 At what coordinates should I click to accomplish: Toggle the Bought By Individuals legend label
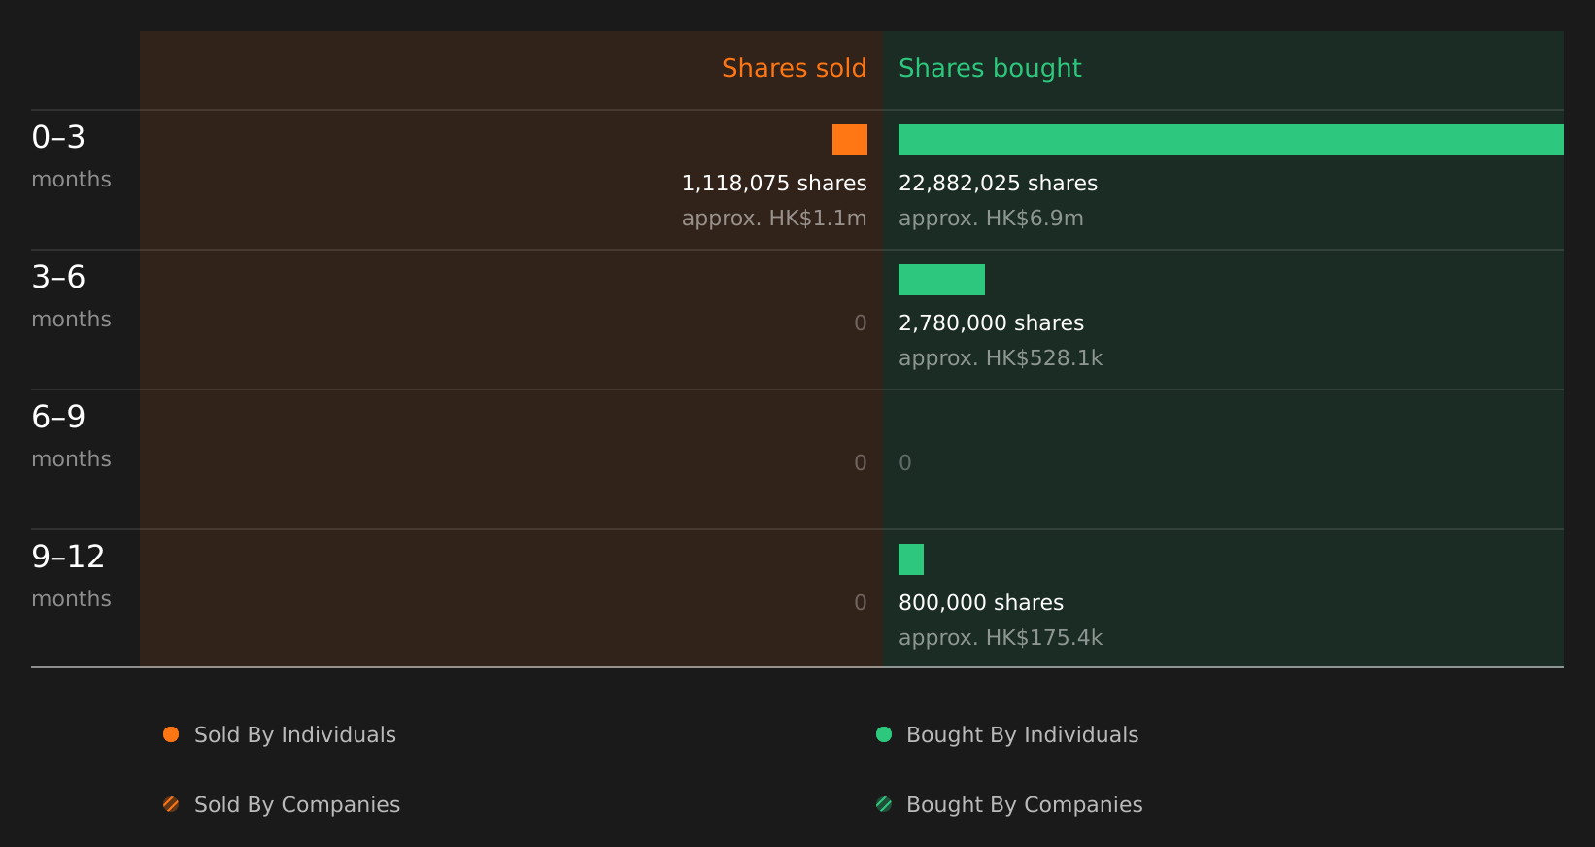pos(1022,735)
